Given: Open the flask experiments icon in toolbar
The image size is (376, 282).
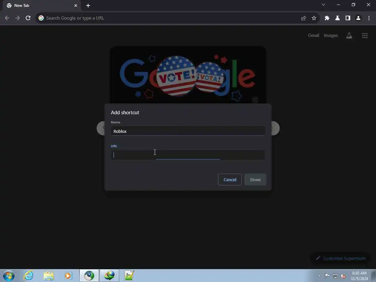Looking at the screenshot, I should [x=337, y=18].
